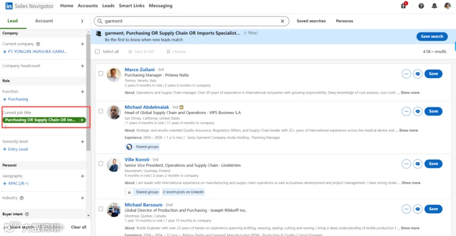456x236 pixels.
Task: Add Purchasing function suggestion
Action: click(15, 99)
